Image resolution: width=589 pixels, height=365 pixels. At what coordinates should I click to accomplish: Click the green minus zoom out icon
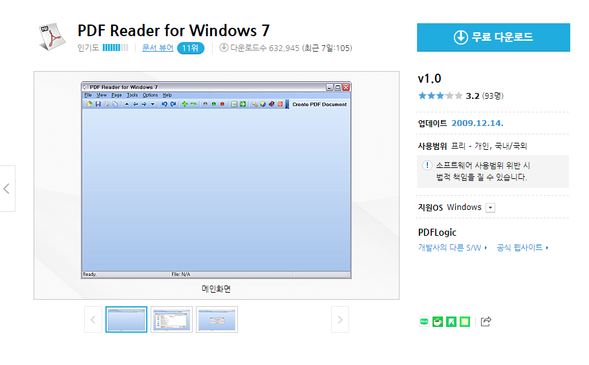[x=193, y=104]
